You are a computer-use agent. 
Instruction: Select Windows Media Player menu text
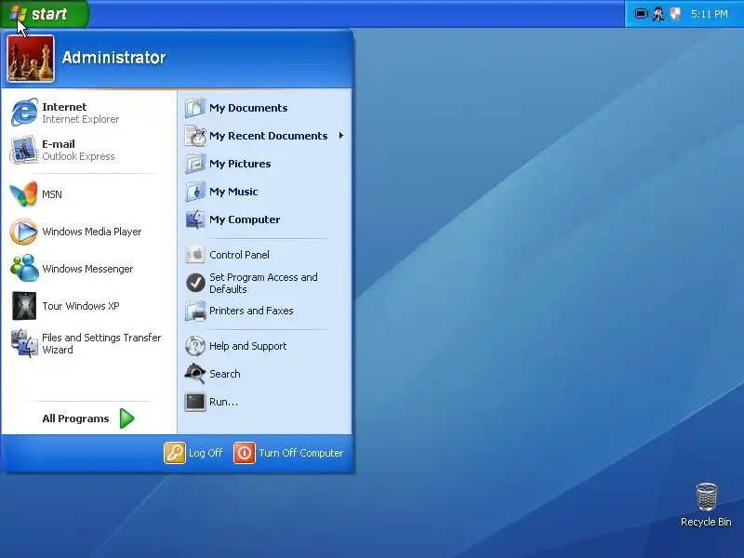coord(92,232)
